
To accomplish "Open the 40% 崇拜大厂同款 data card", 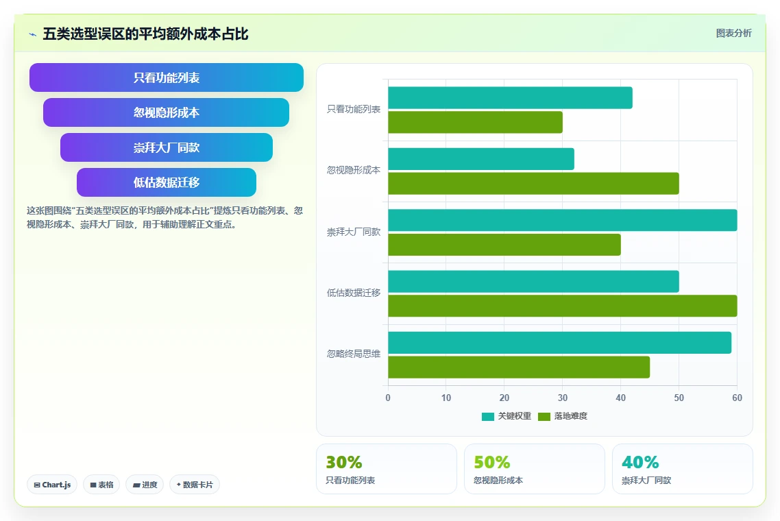I will (683, 469).
